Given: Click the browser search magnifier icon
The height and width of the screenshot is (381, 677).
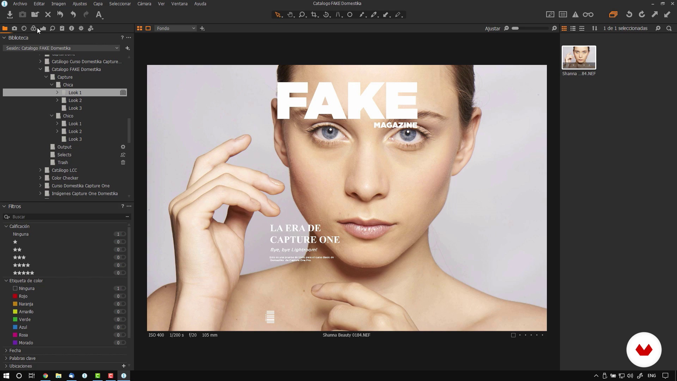Looking at the screenshot, I should [669, 28].
